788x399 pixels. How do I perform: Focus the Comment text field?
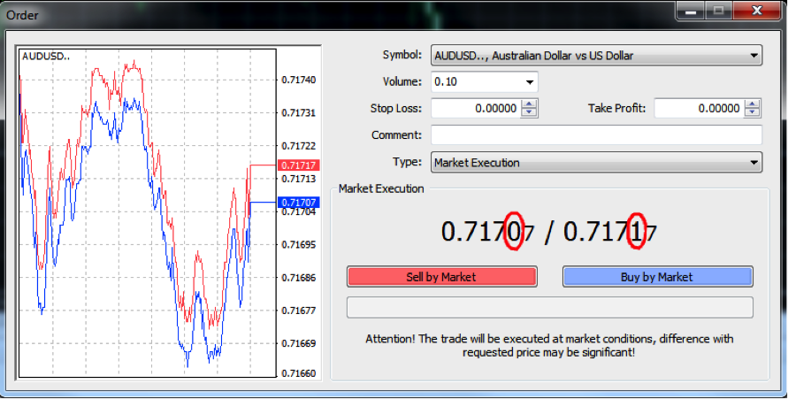pyautogui.click(x=595, y=135)
